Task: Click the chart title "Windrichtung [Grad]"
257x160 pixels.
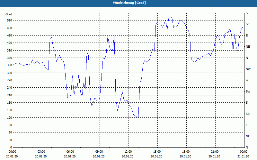Action: click(129, 3)
